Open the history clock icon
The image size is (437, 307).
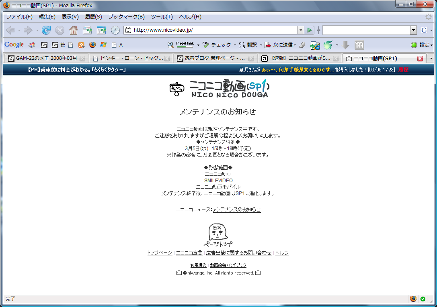(115, 30)
